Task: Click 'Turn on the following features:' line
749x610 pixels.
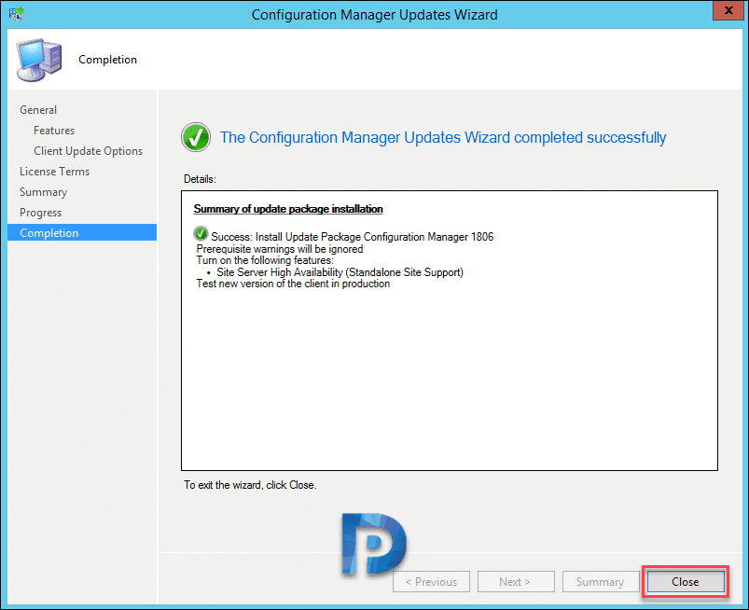Action: [x=265, y=260]
